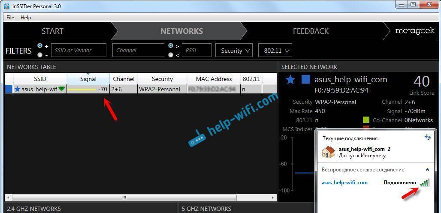Click the green wifi icon beside asus_help-wif

click(x=62, y=90)
